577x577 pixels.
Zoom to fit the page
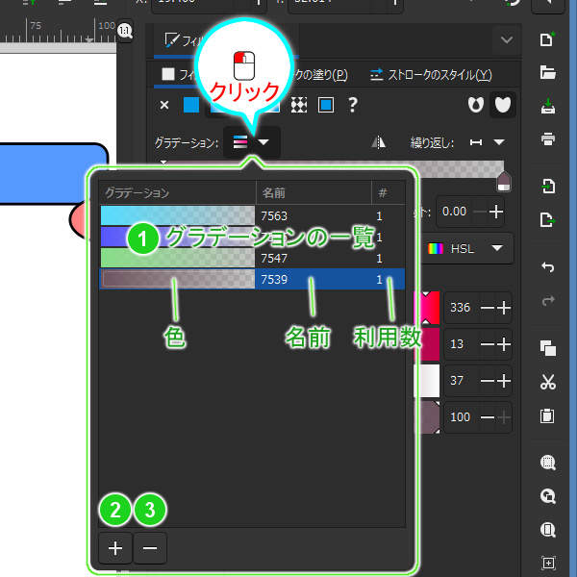[x=547, y=530]
